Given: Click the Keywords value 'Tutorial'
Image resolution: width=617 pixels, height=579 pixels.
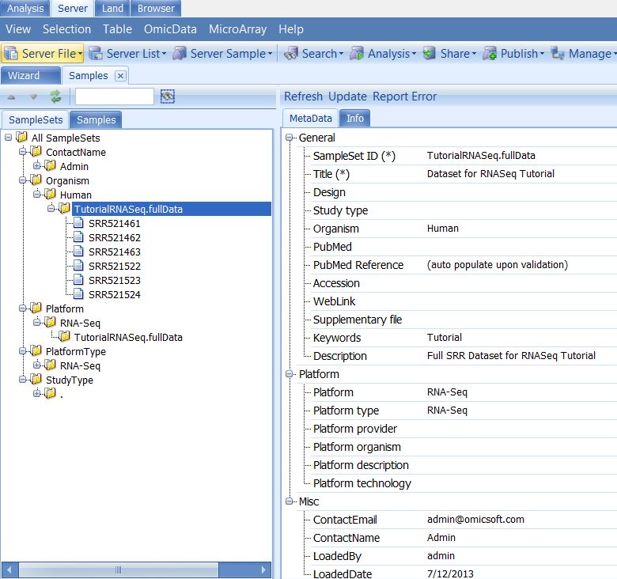Looking at the screenshot, I should tap(445, 337).
